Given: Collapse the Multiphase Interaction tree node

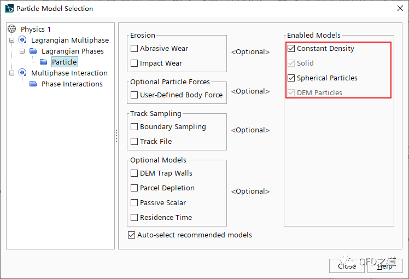Looking at the screenshot, I should coord(12,73).
